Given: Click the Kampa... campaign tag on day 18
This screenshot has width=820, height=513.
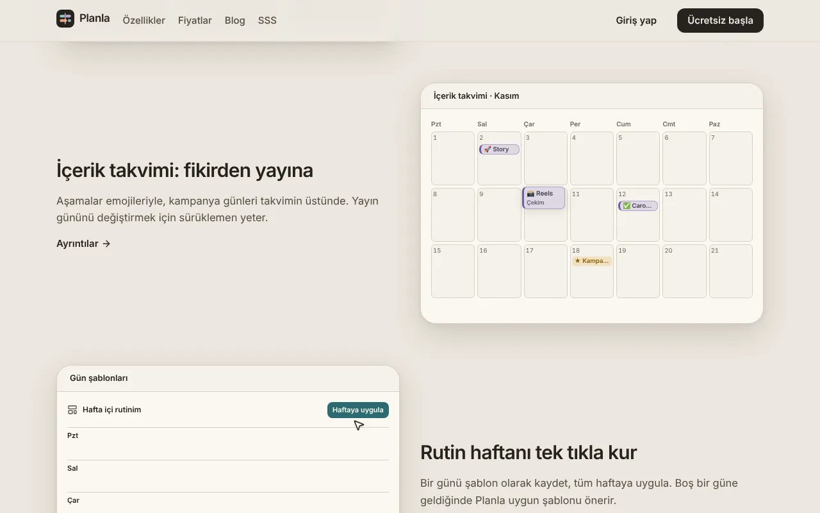Looking at the screenshot, I should tap(592, 261).
